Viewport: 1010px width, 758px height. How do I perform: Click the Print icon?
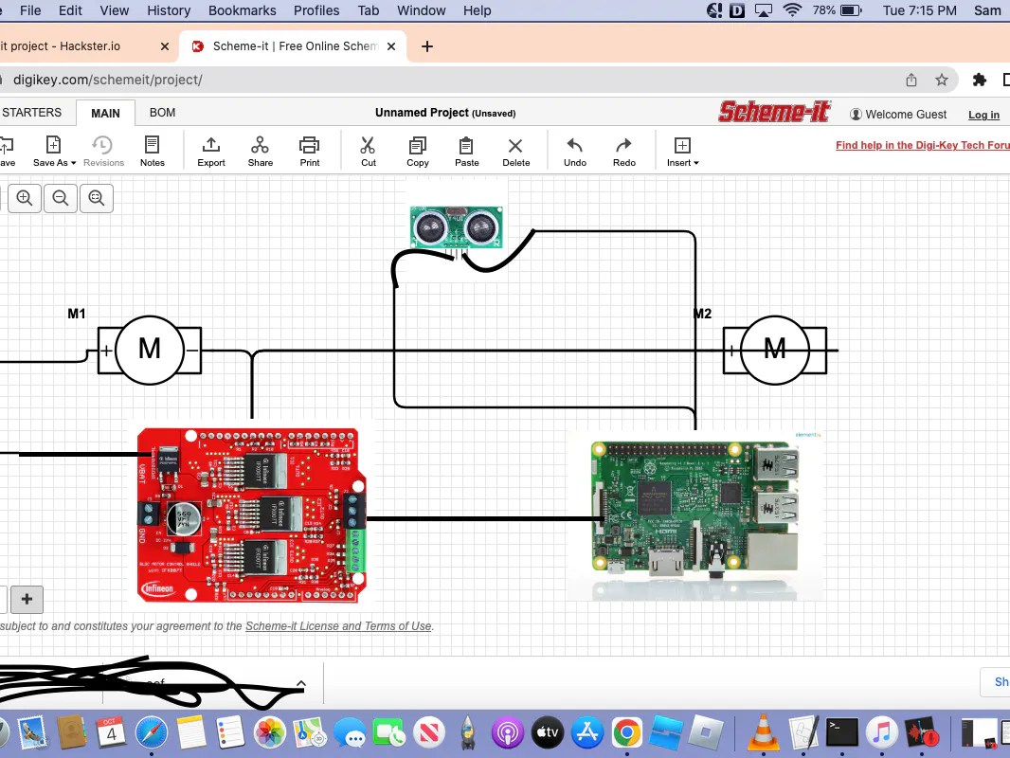point(309,150)
